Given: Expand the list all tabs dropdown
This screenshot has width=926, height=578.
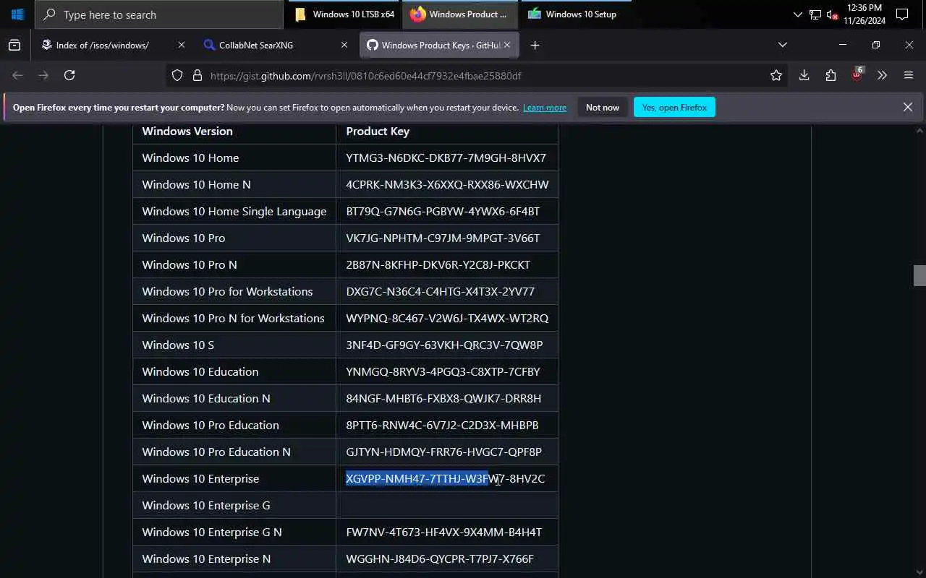Looking at the screenshot, I should coord(782,45).
